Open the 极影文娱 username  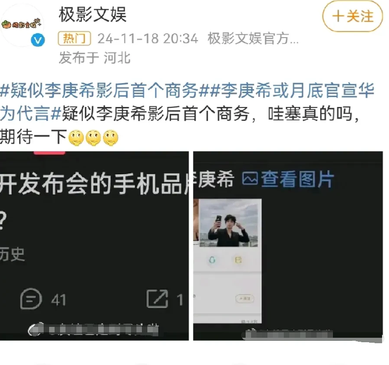click(92, 15)
